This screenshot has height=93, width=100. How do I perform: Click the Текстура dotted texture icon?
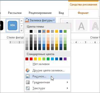(28, 88)
